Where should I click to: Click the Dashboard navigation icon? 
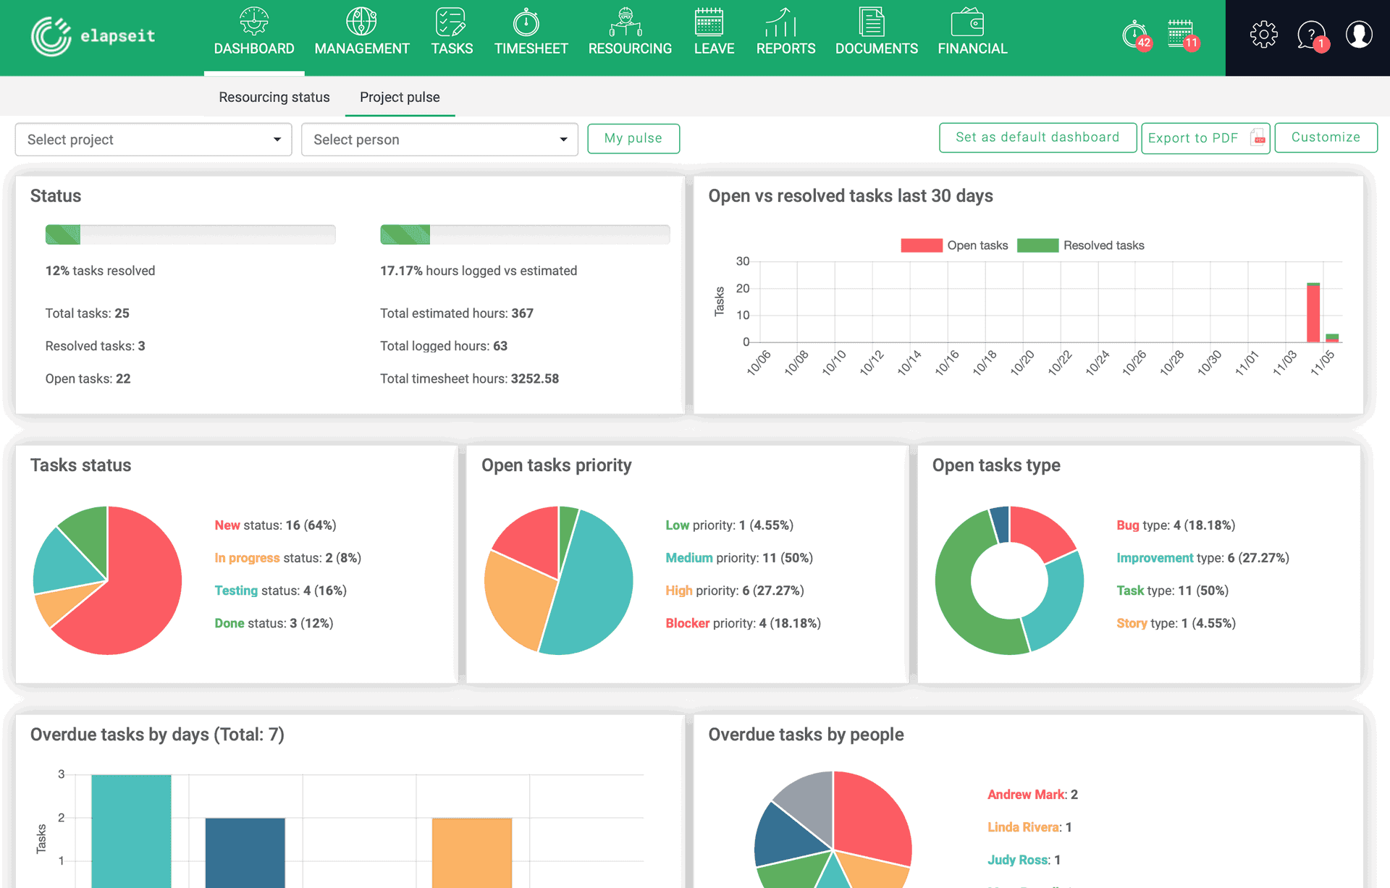click(x=253, y=20)
